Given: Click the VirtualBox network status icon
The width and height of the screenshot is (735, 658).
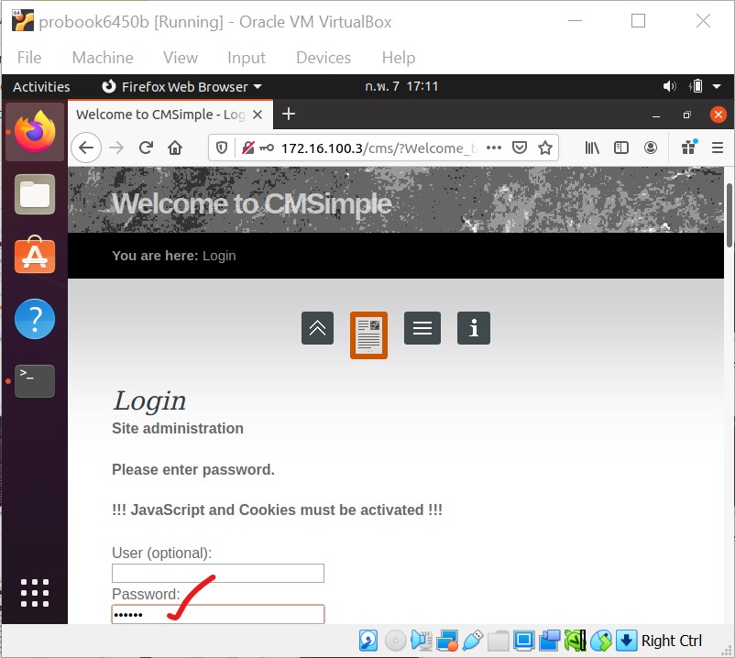Looking at the screenshot, I should [x=446, y=641].
